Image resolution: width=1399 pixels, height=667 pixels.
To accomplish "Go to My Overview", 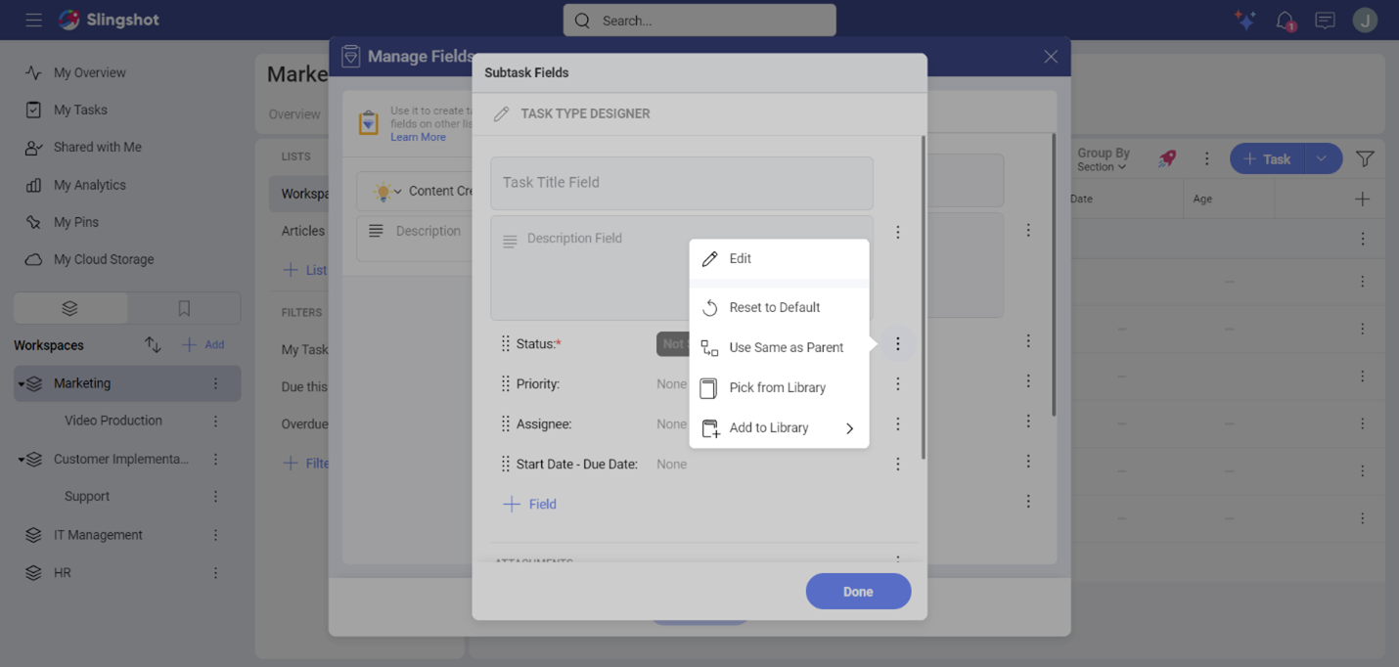I will pos(89,72).
